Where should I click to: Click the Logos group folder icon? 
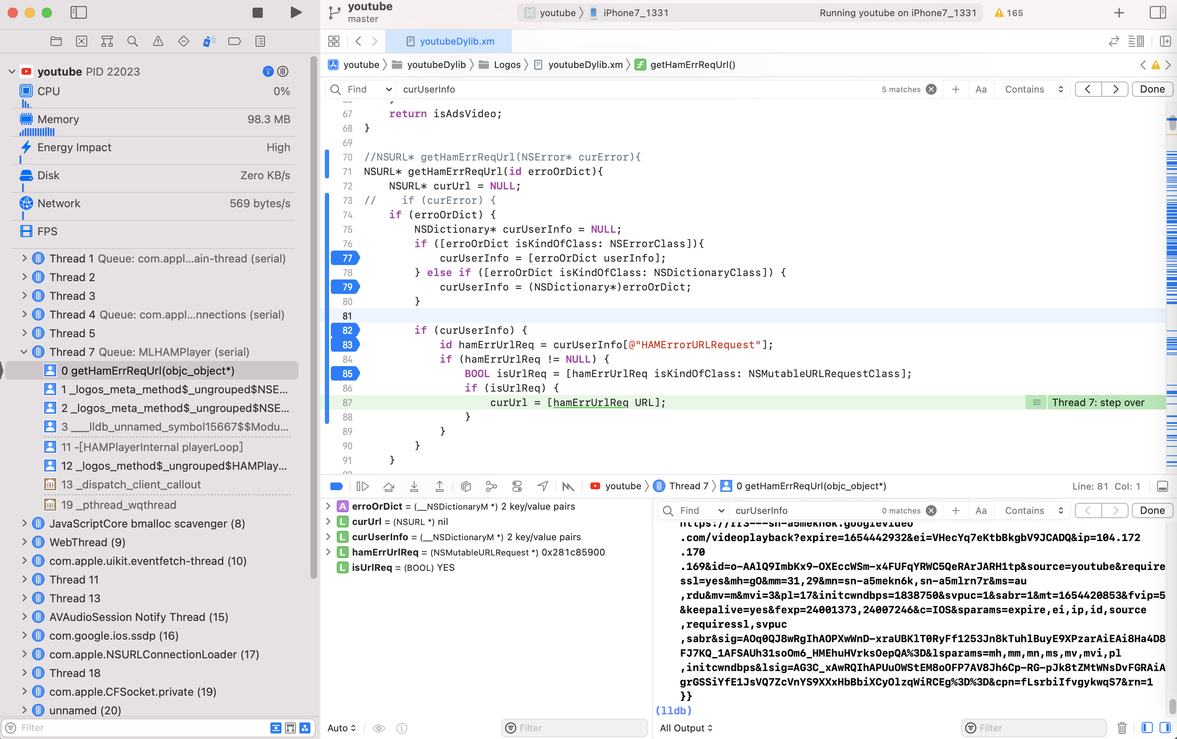coord(483,65)
